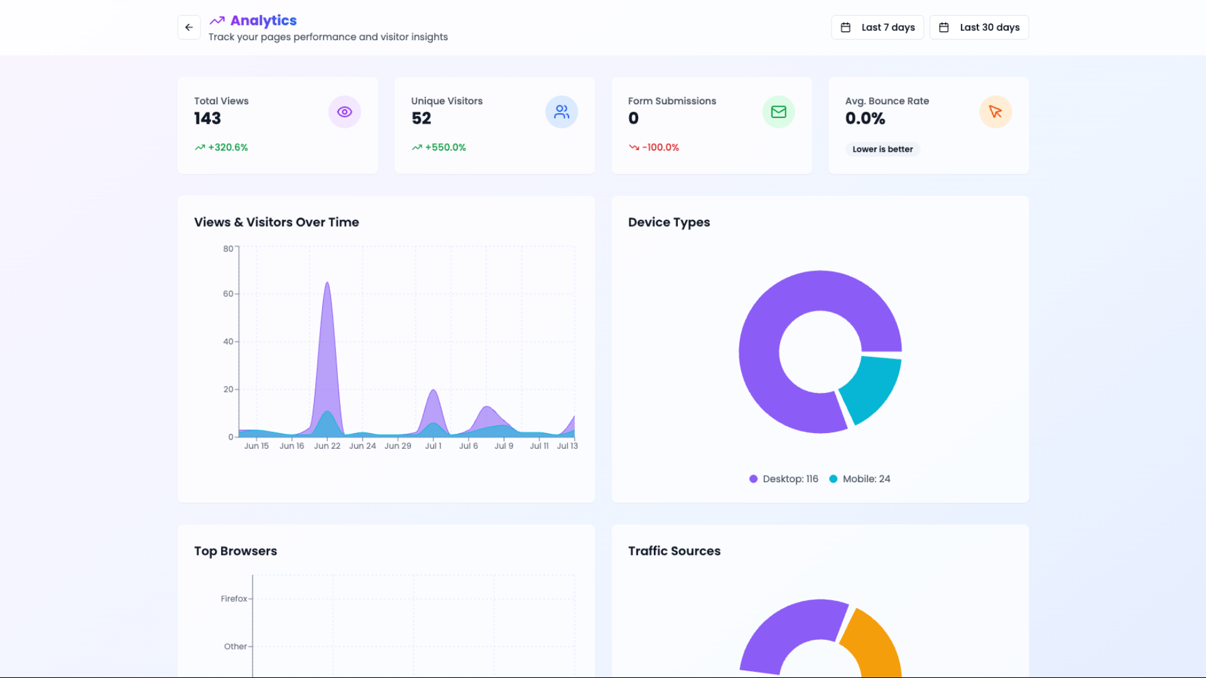
Task: Click the calendar icon in Last 30 days
Action: [x=943, y=28]
